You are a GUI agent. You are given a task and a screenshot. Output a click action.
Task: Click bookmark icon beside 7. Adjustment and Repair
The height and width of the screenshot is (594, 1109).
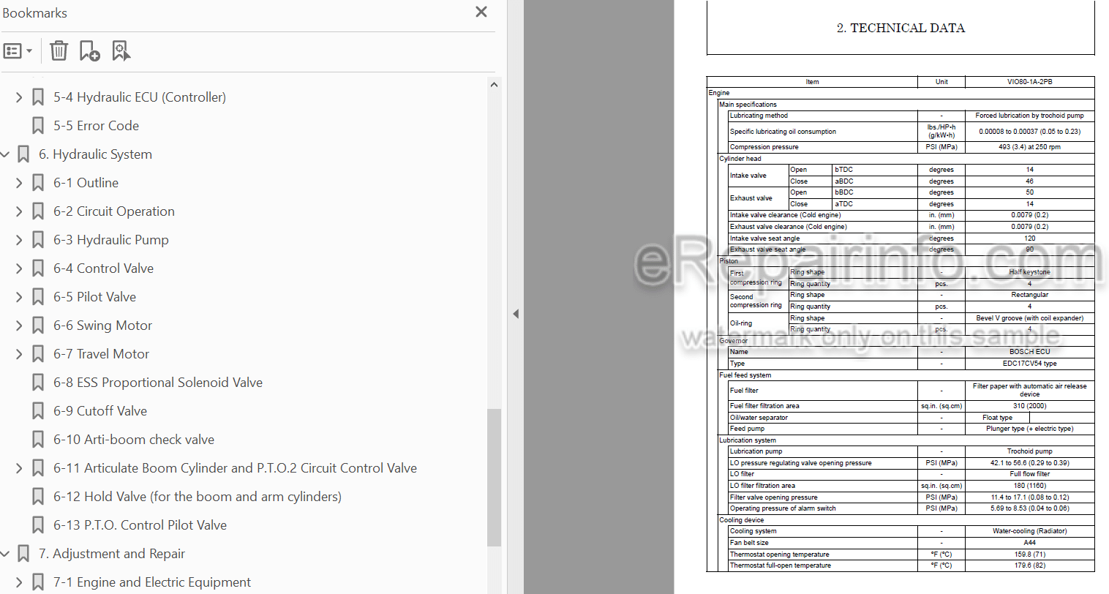pos(23,554)
